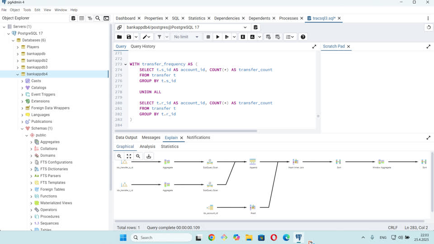The height and width of the screenshot is (244, 434).
Task: Open the filter options dropdown arrow
Action: tap(167, 37)
